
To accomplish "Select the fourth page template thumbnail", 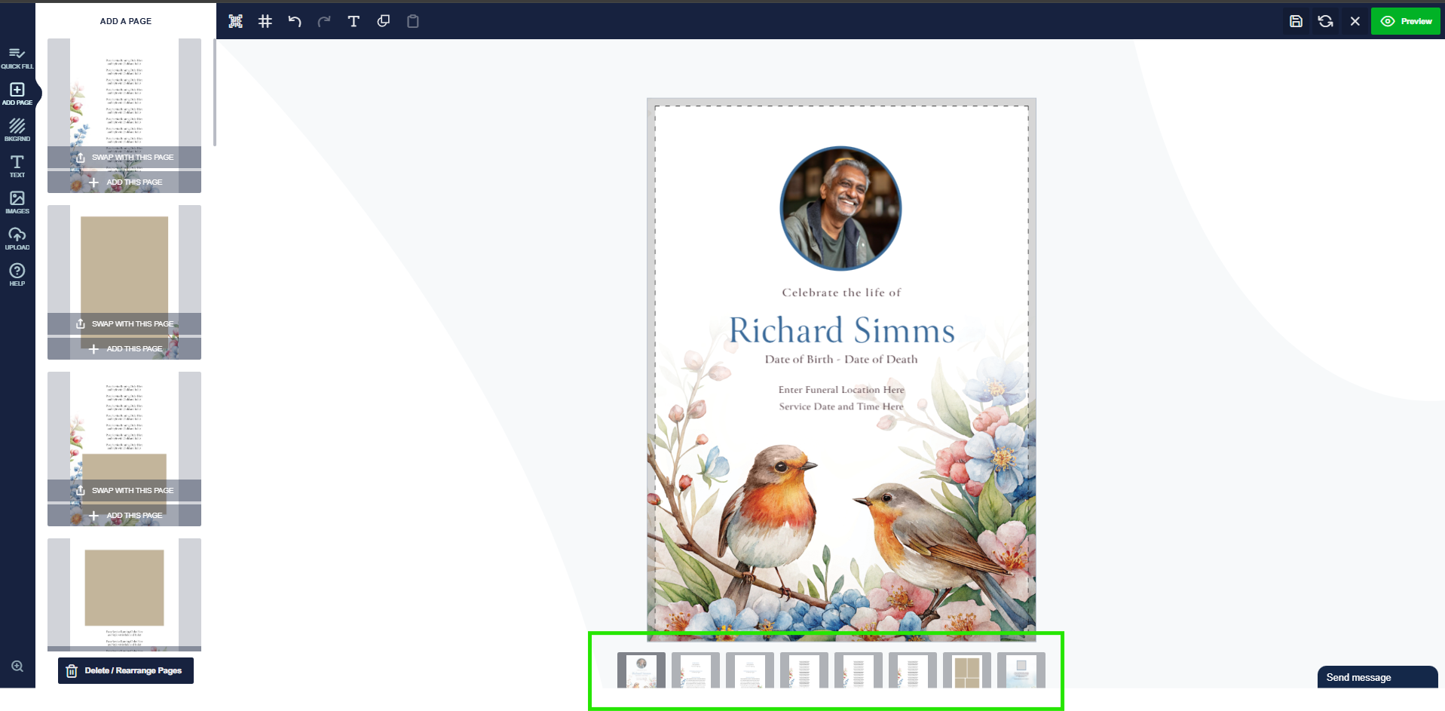I will pyautogui.click(x=124, y=594).
